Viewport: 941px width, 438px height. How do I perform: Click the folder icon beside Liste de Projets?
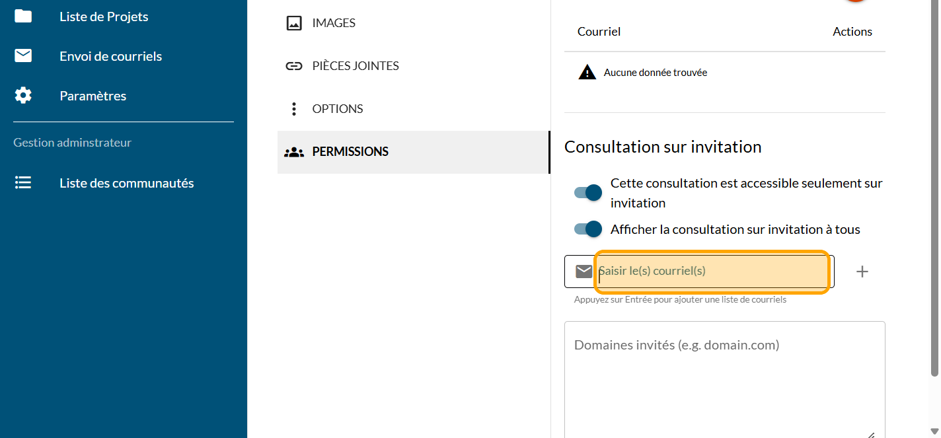click(x=23, y=17)
